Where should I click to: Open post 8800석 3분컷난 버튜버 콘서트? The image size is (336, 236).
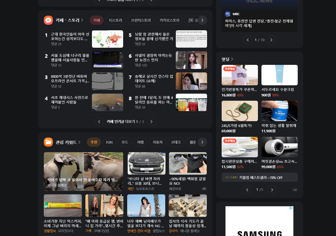[70, 78]
